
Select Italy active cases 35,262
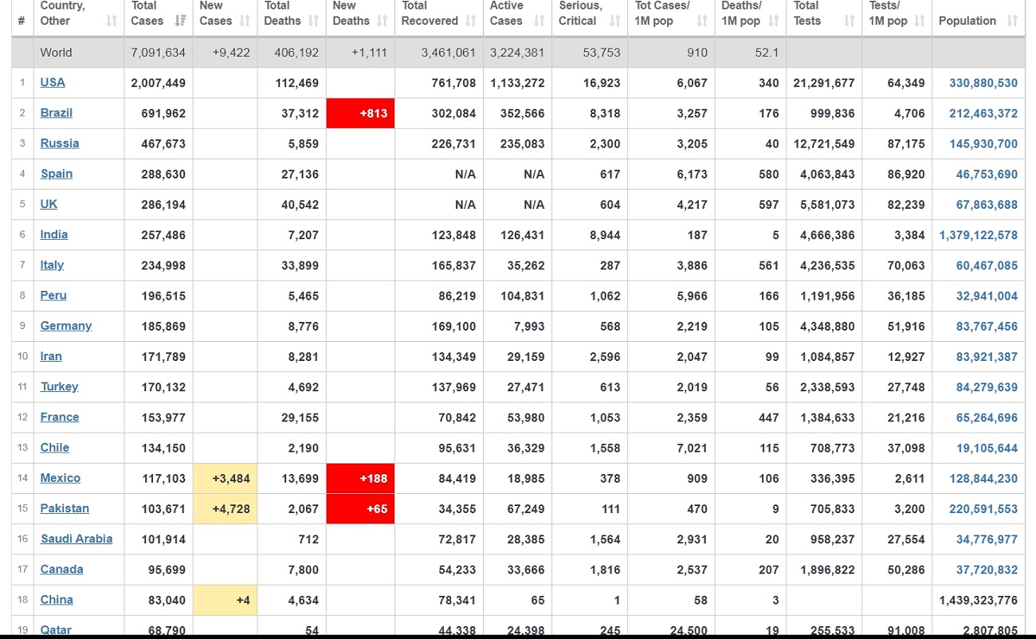point(526,265)
